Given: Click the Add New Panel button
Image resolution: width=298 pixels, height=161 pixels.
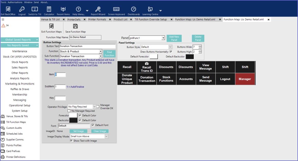Looking at the screenshot, I should click(174, 38).
